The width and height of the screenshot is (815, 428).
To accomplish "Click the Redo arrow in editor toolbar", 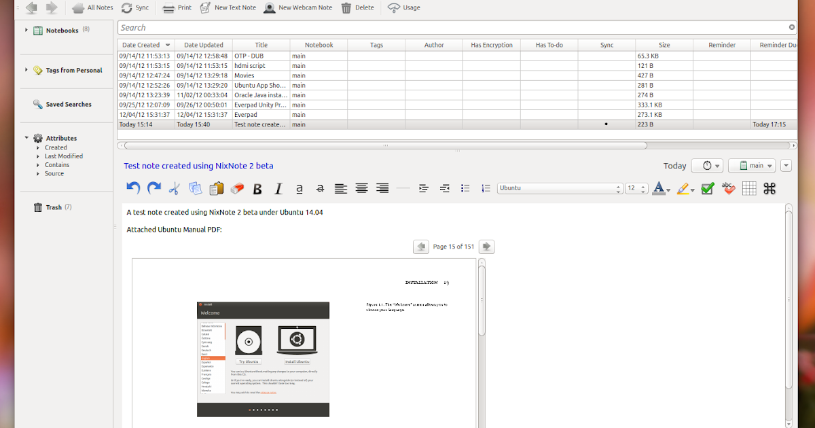I will (154, 188).
